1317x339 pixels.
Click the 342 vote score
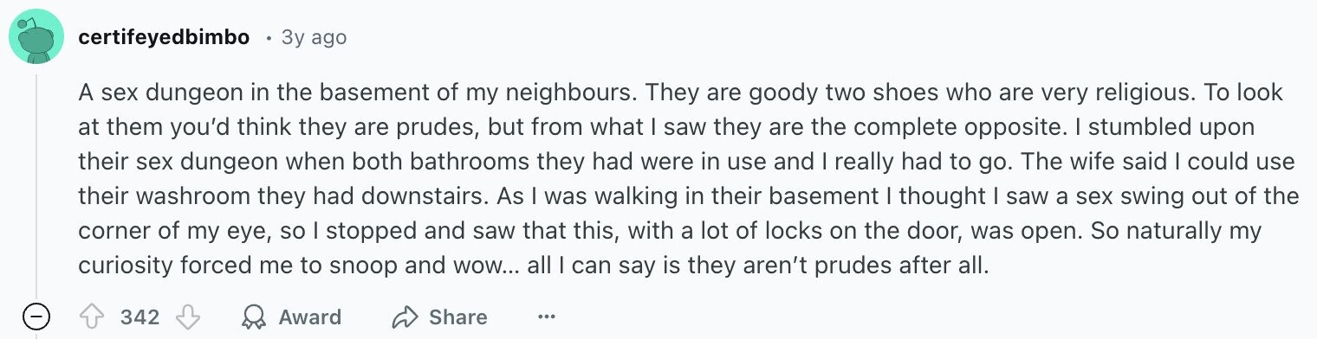click(x=139, y=317)
